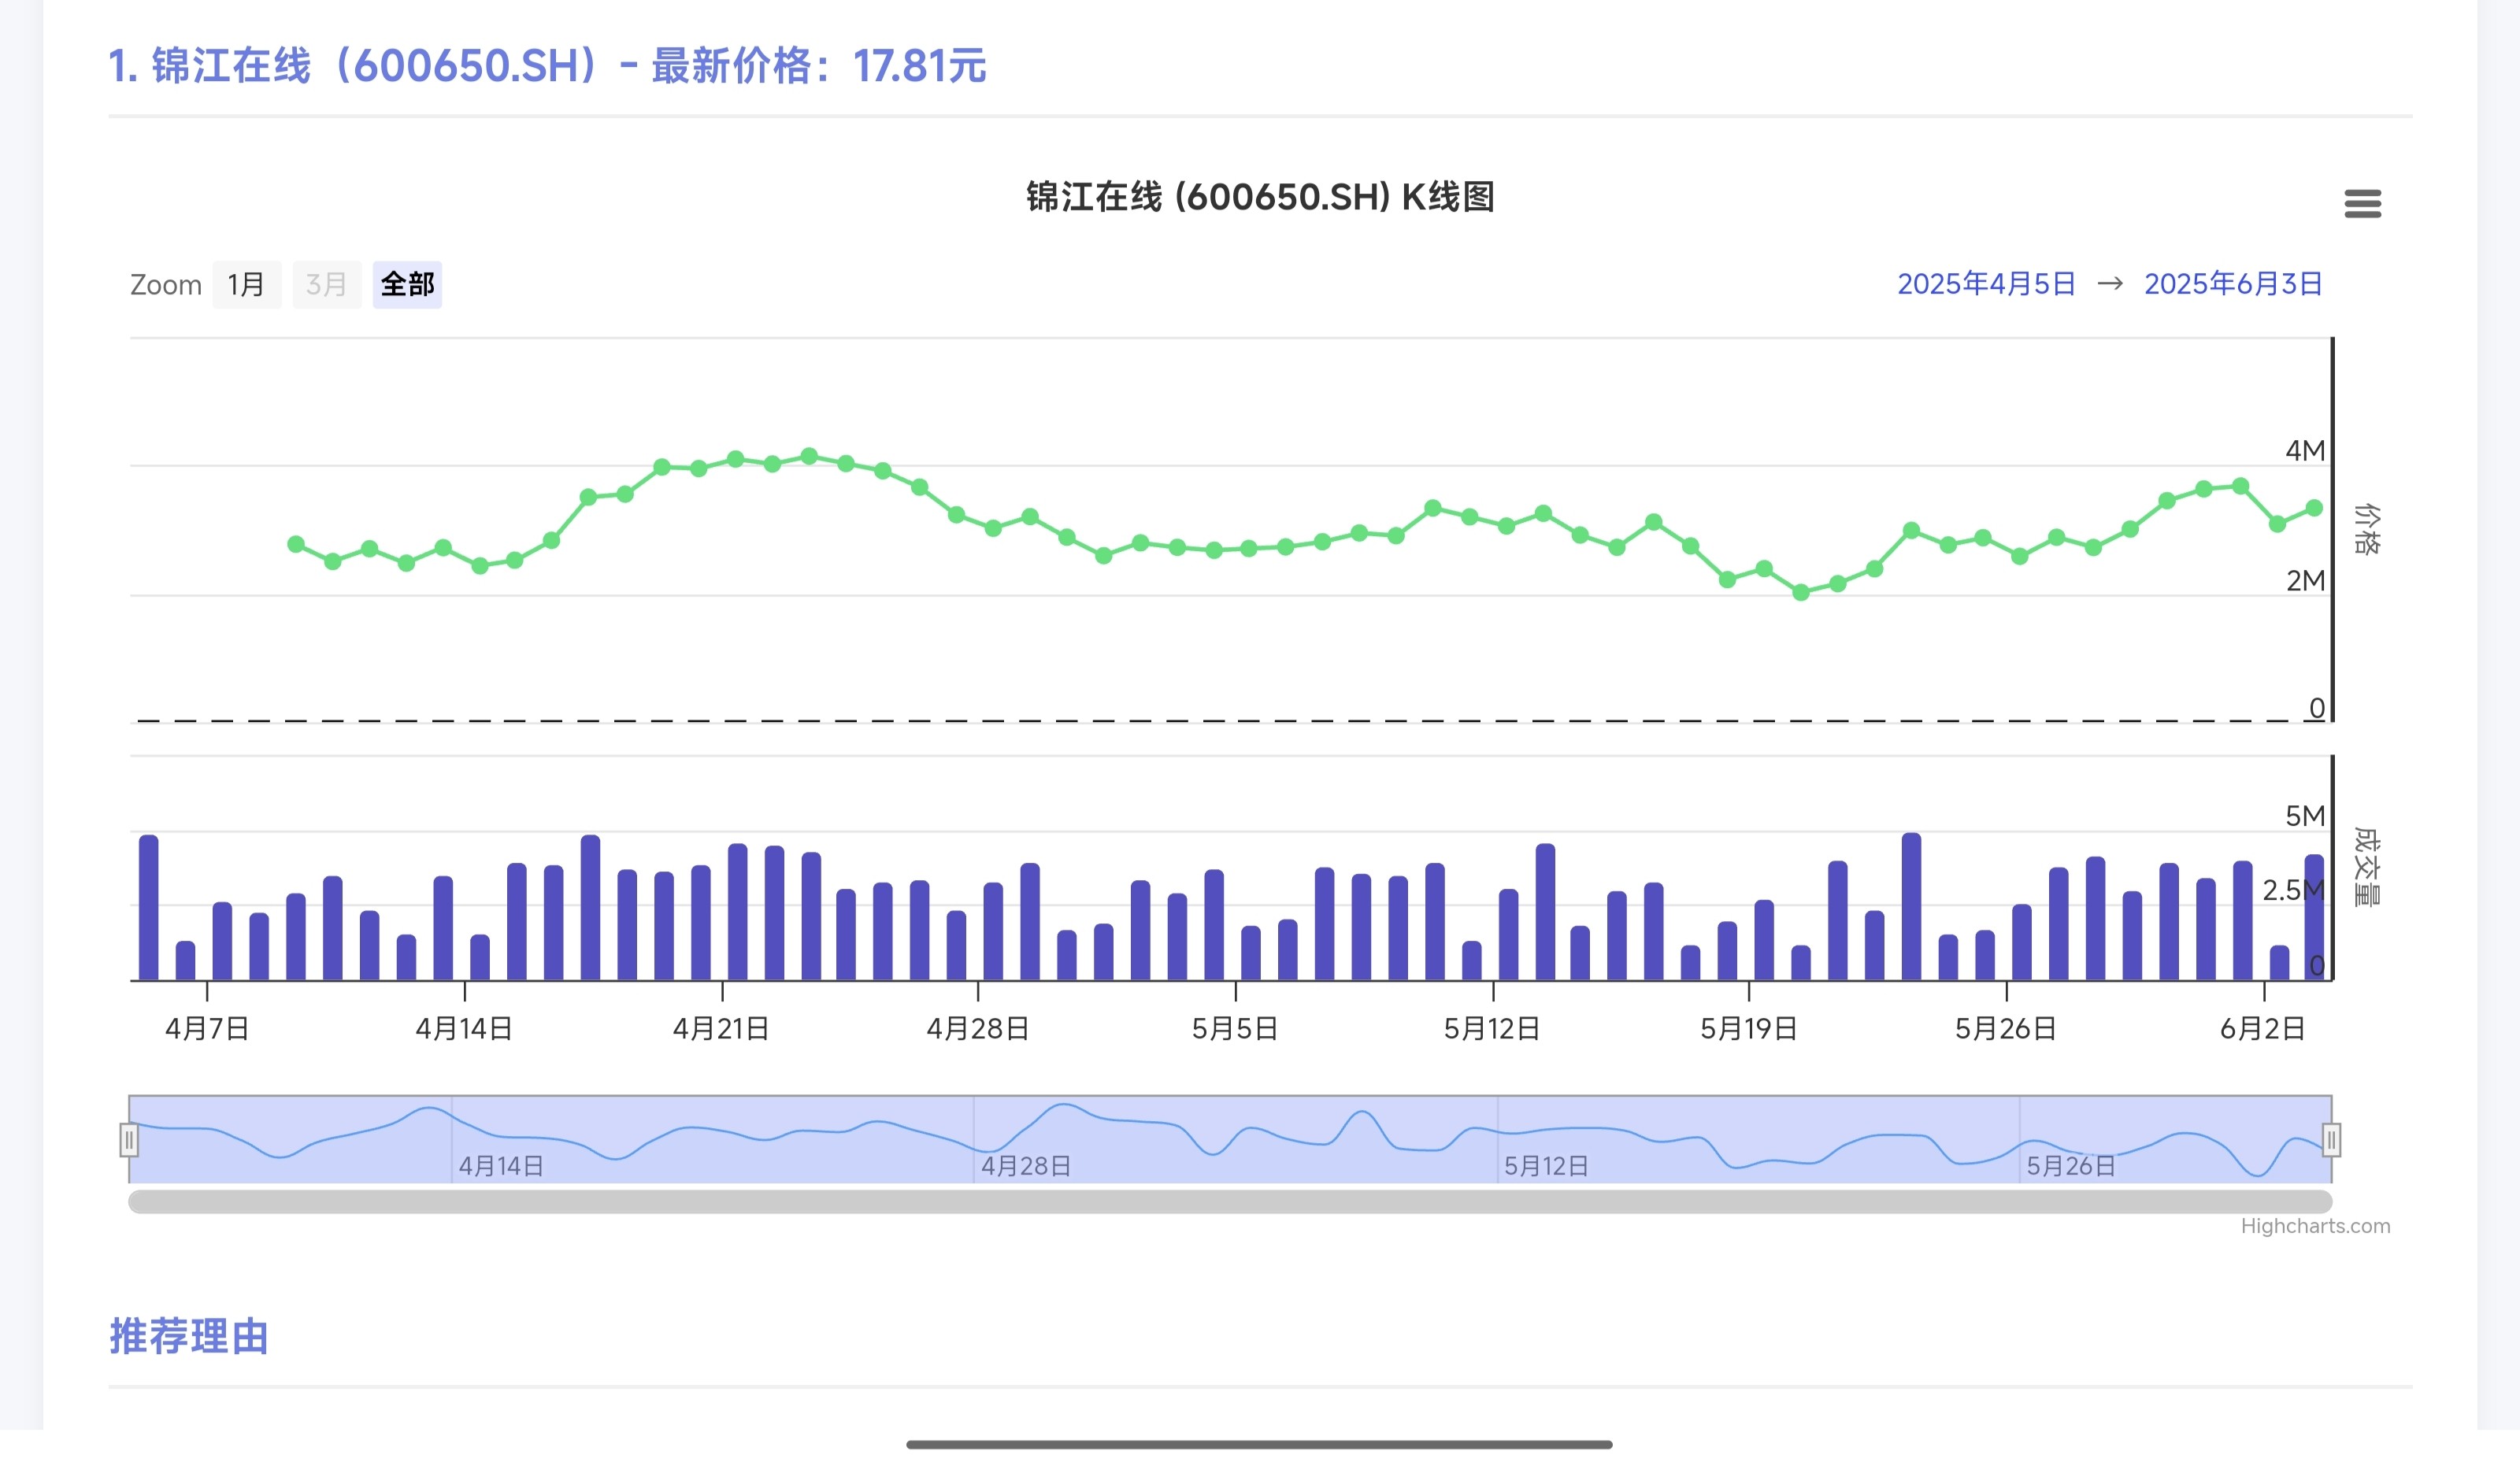Click the 6月2日 x-axis label
The height and width of the screenshot is (1462, 2520).
(x=2263, y=1028)
